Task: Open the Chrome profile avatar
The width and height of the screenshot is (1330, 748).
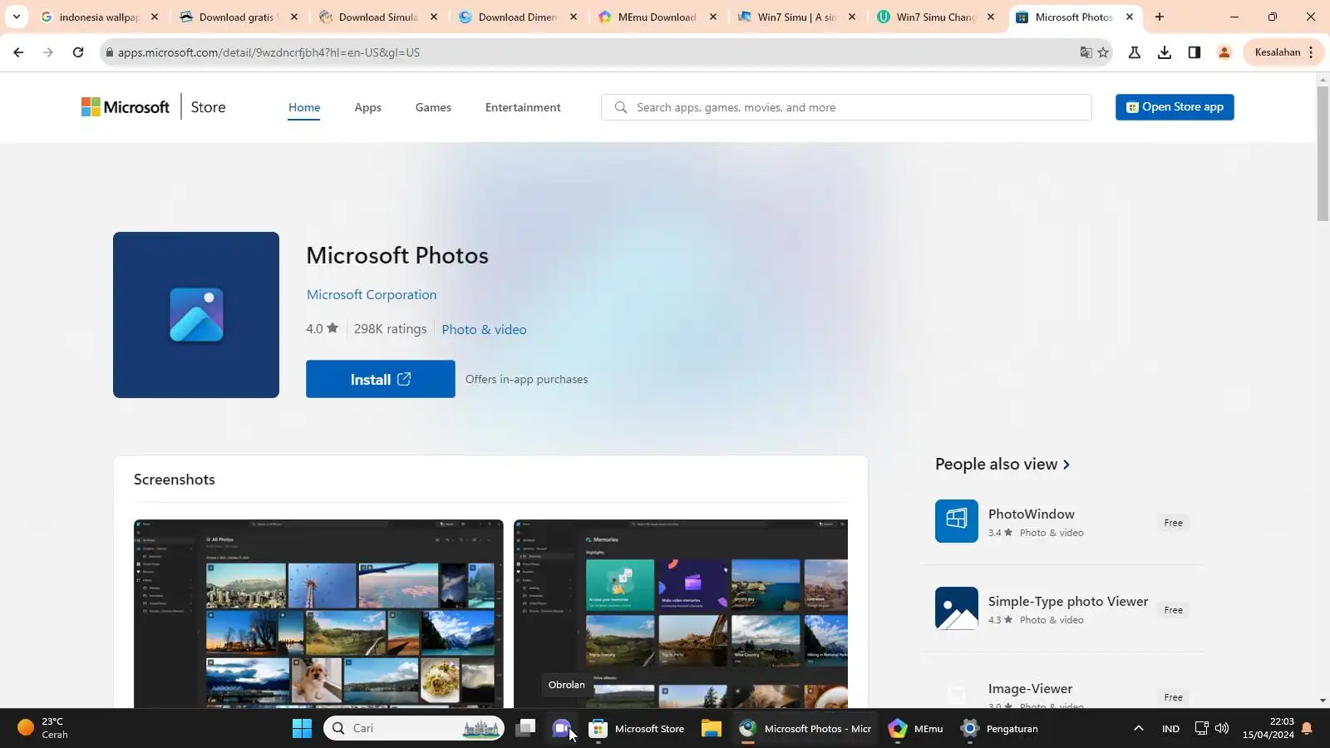Action: (x=1224, y=52)
